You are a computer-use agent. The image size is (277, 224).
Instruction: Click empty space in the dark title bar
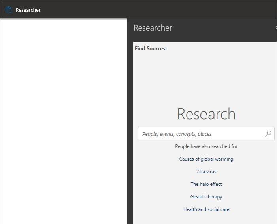(x=158, y=9)
